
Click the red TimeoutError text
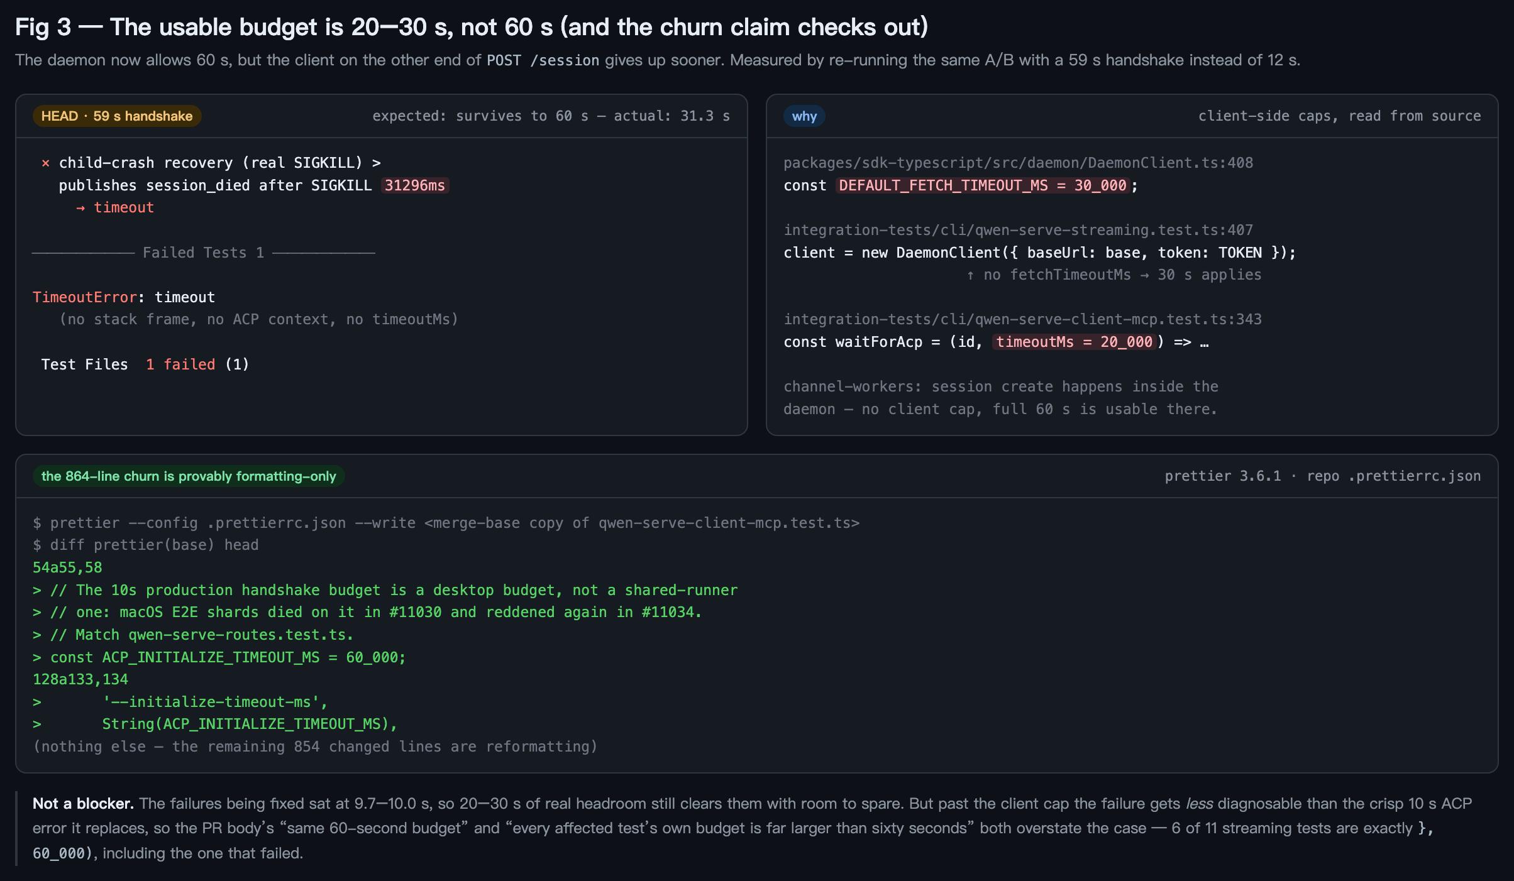pos(85,297)
